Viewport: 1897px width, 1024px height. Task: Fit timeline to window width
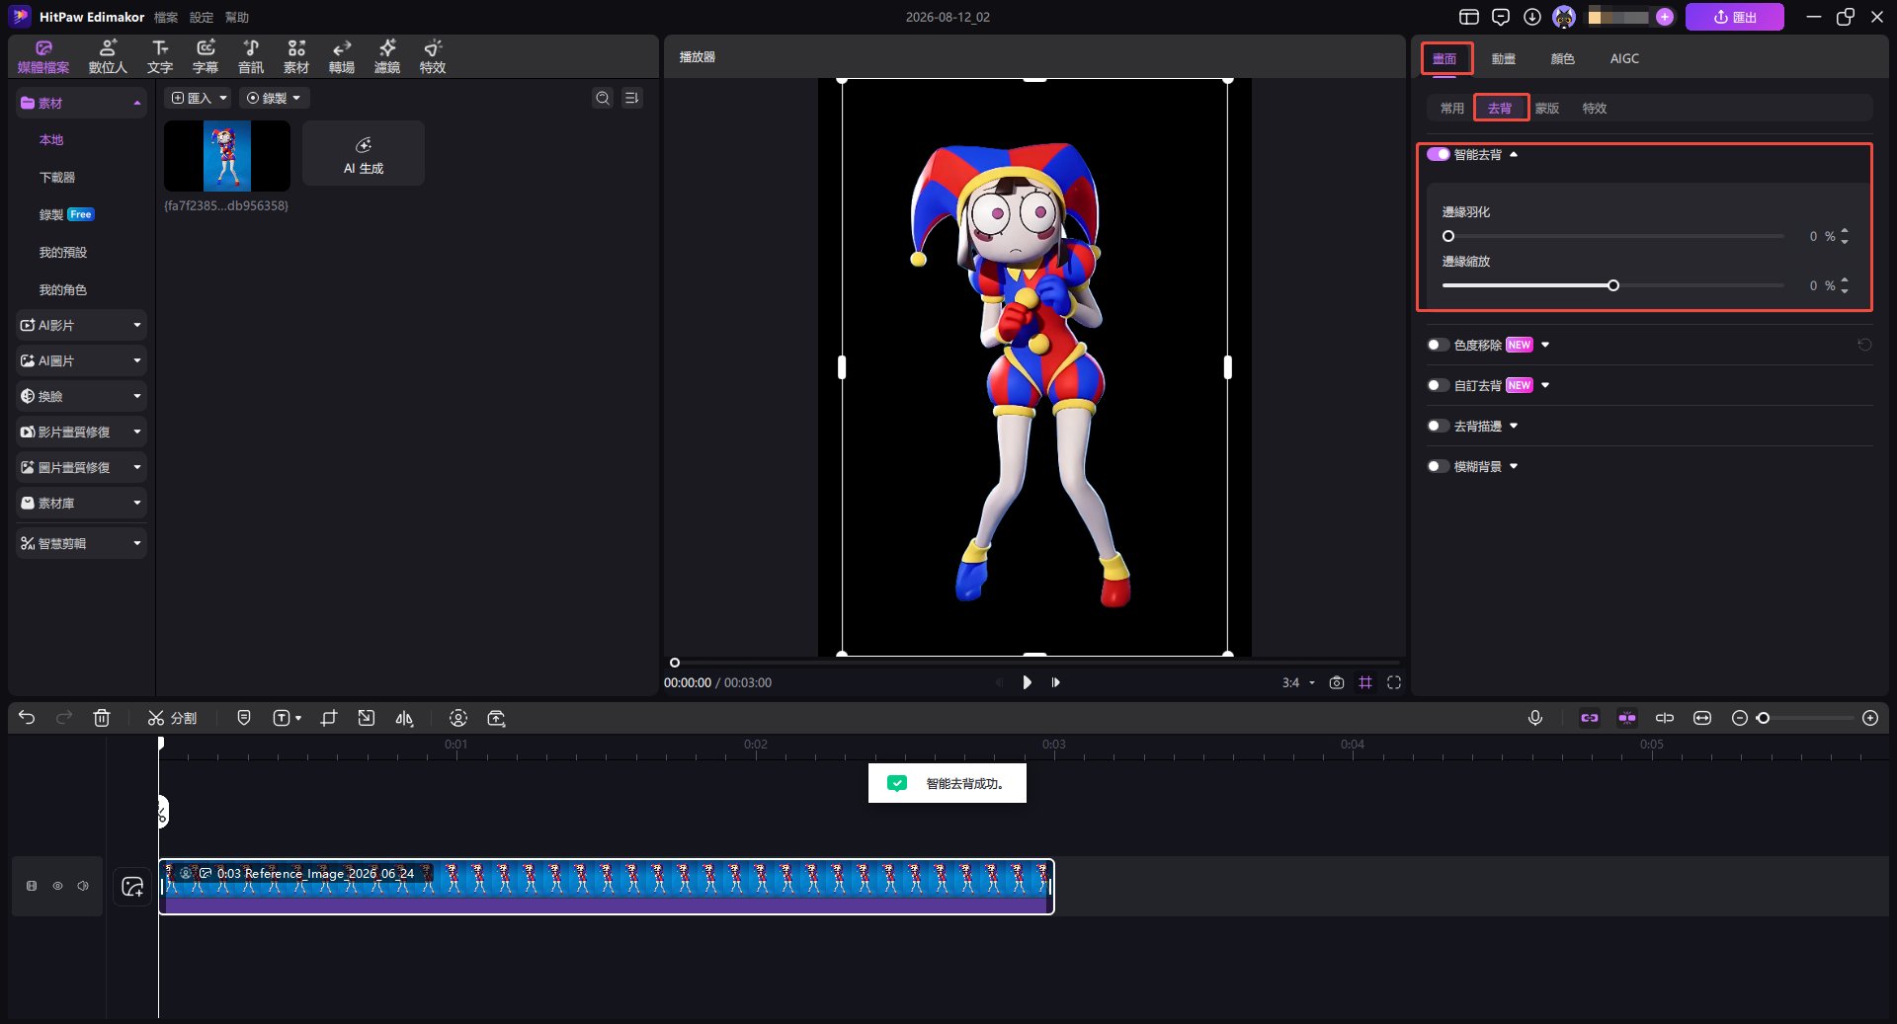(1702, 718)
